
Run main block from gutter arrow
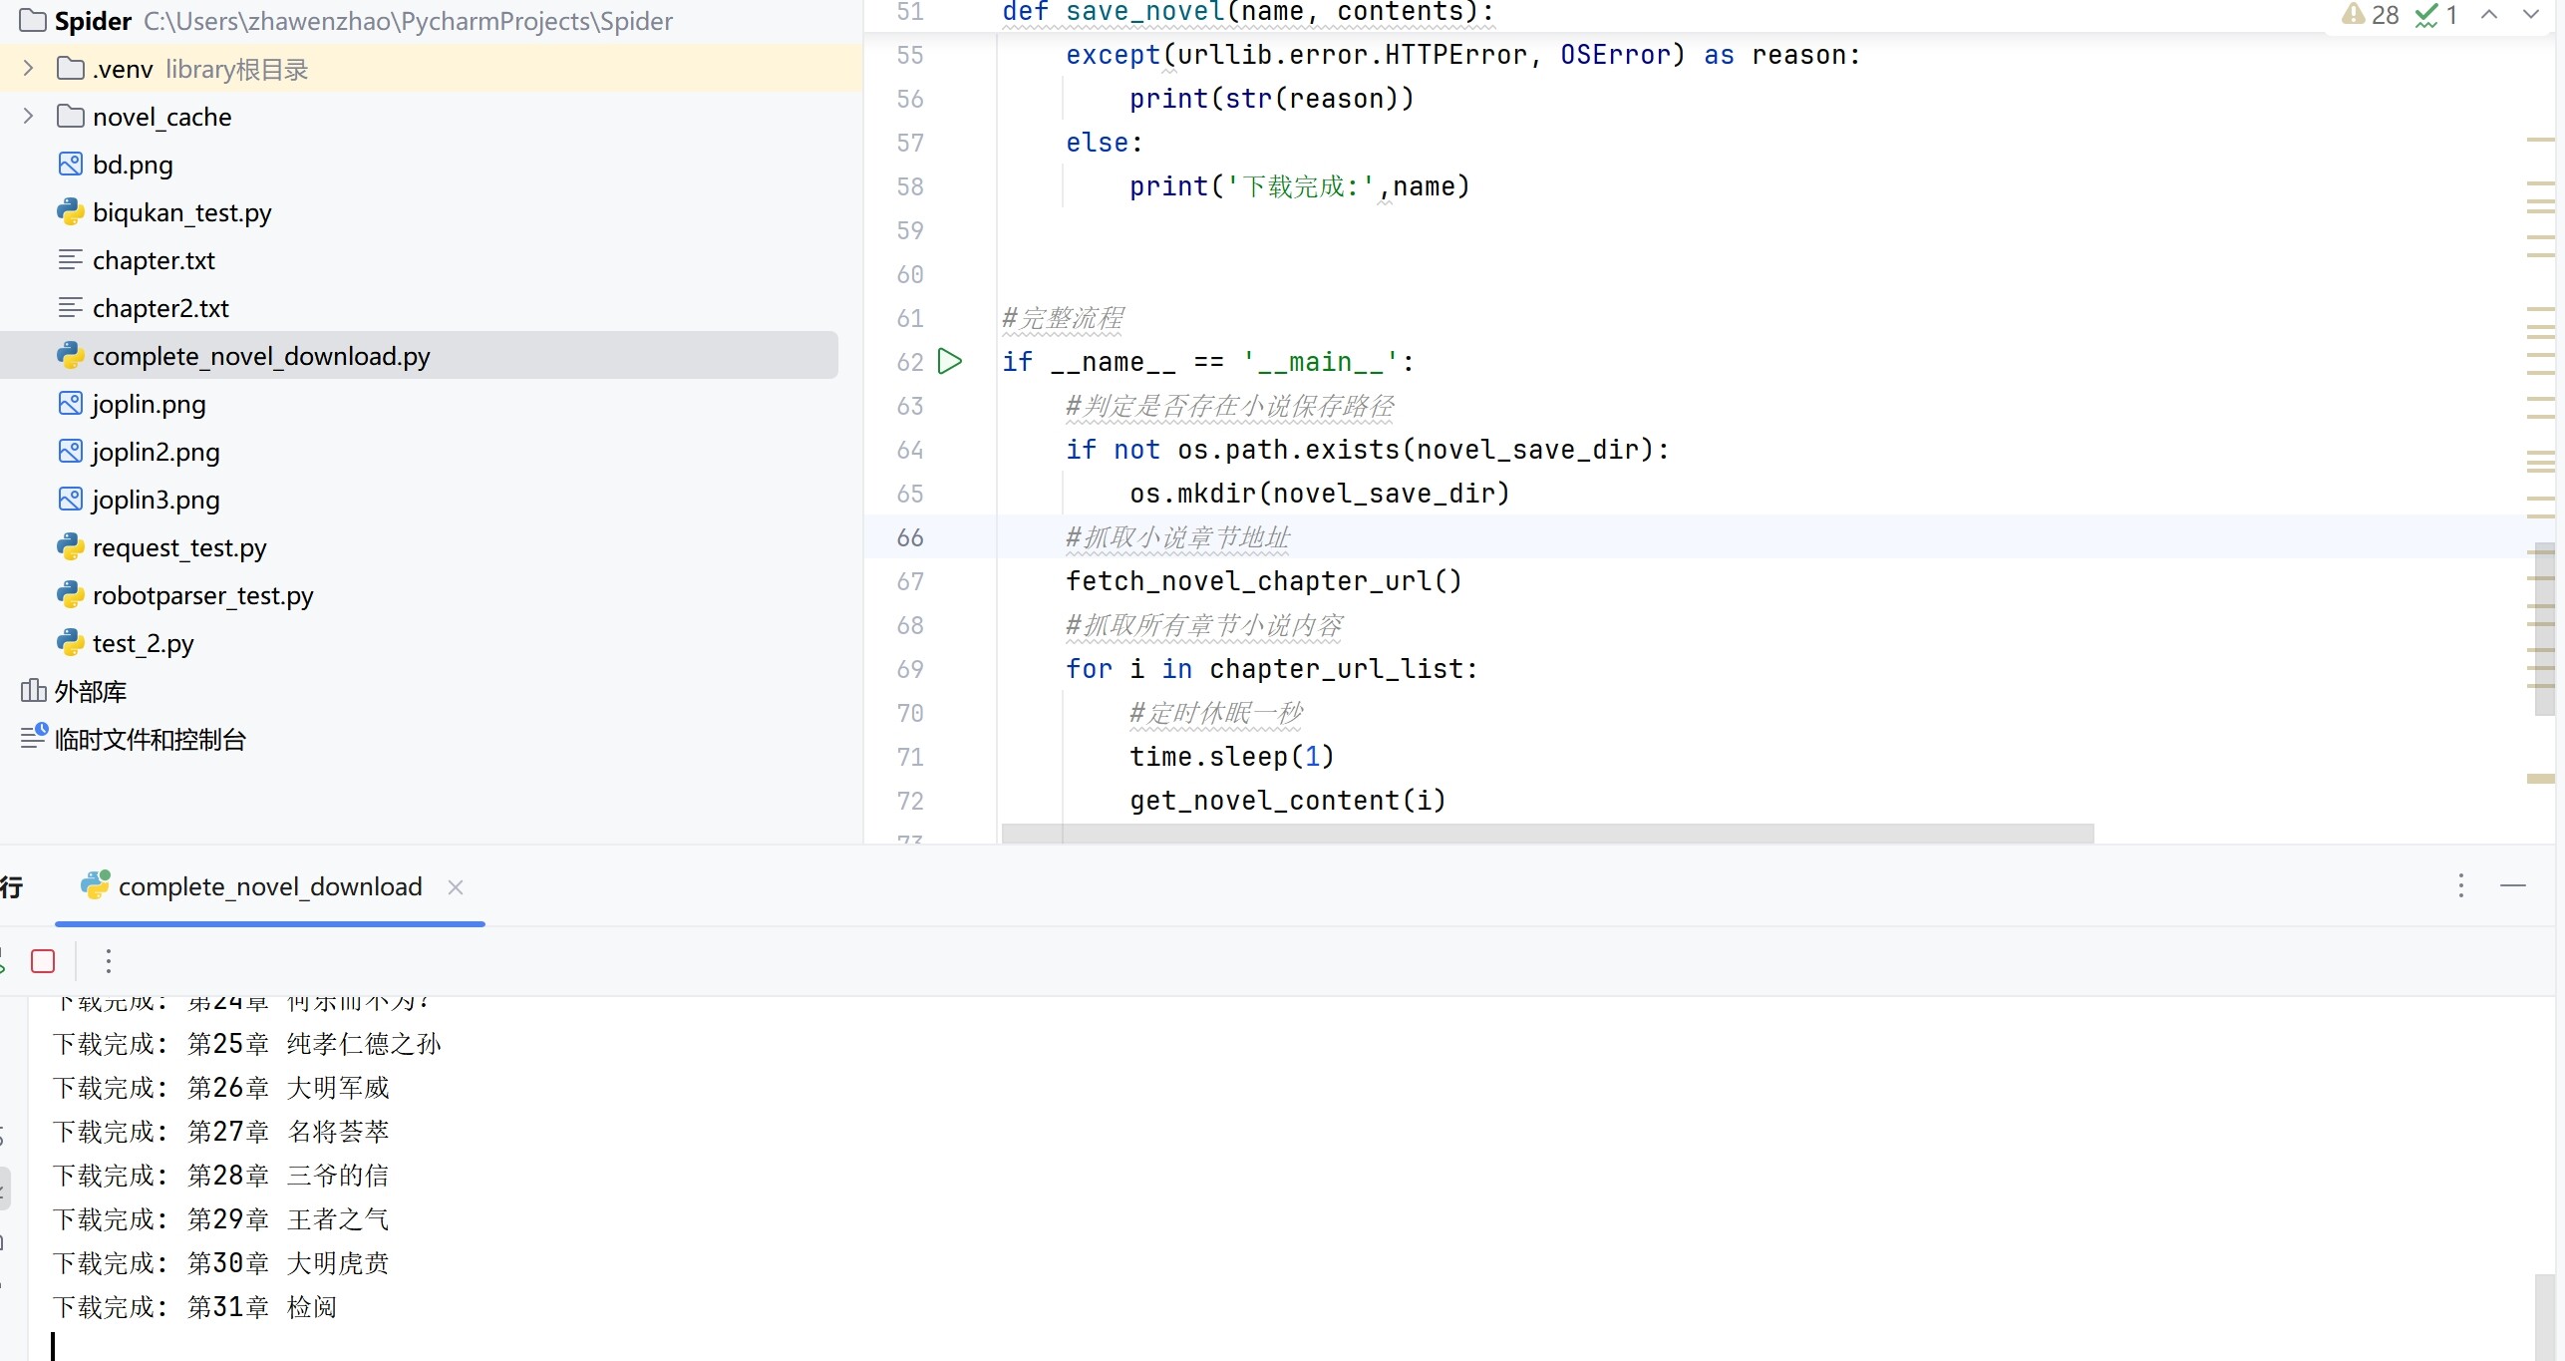(950, 361)
